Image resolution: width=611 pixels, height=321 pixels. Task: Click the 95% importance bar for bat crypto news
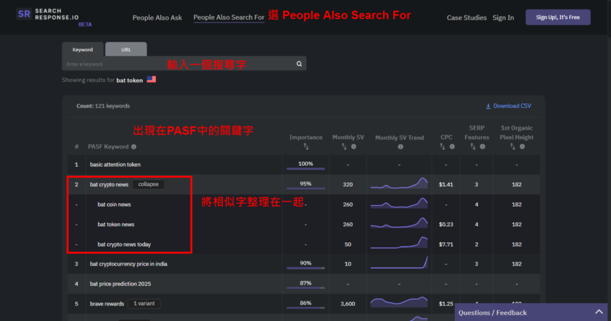[305, 189]
